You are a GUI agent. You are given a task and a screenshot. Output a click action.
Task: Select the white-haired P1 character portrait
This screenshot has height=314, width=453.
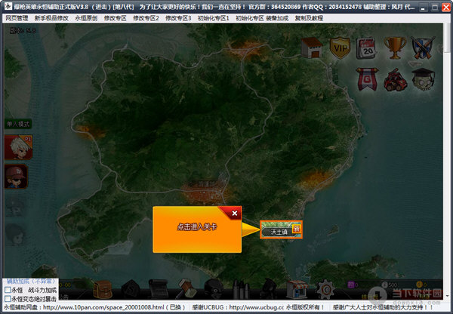click(x=18, y=147)
